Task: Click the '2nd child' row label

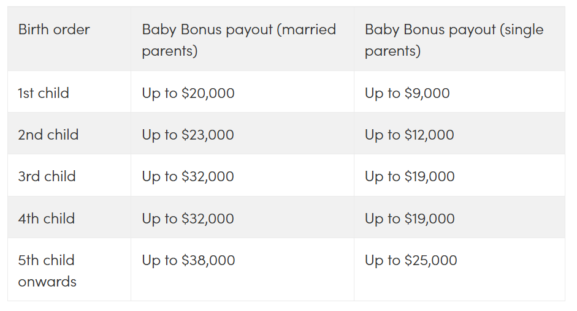Action: point(48,135)
